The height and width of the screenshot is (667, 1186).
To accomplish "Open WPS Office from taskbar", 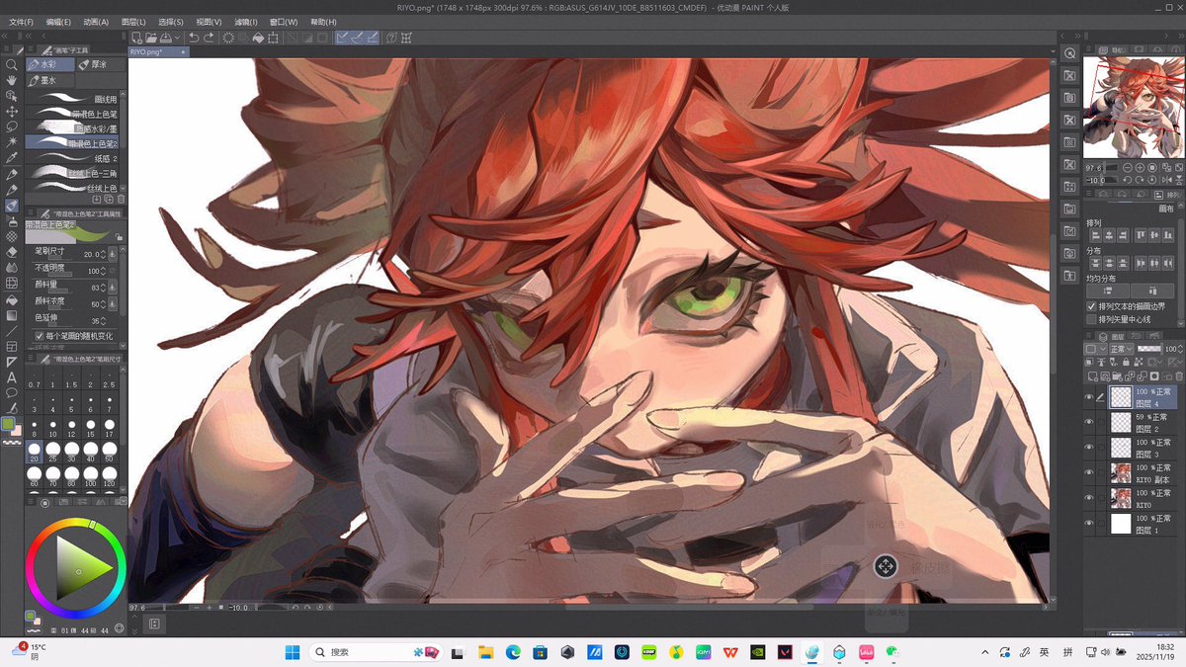I will [x=730, y=652].
